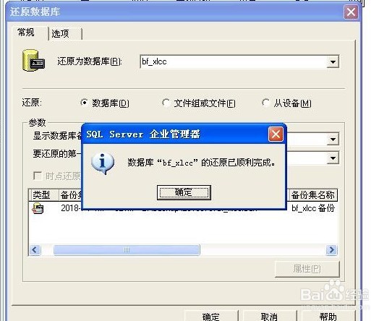Click the left scroll arrow of the backup list
The height and width of the screenshot is (321, 392).
point(35,249)
